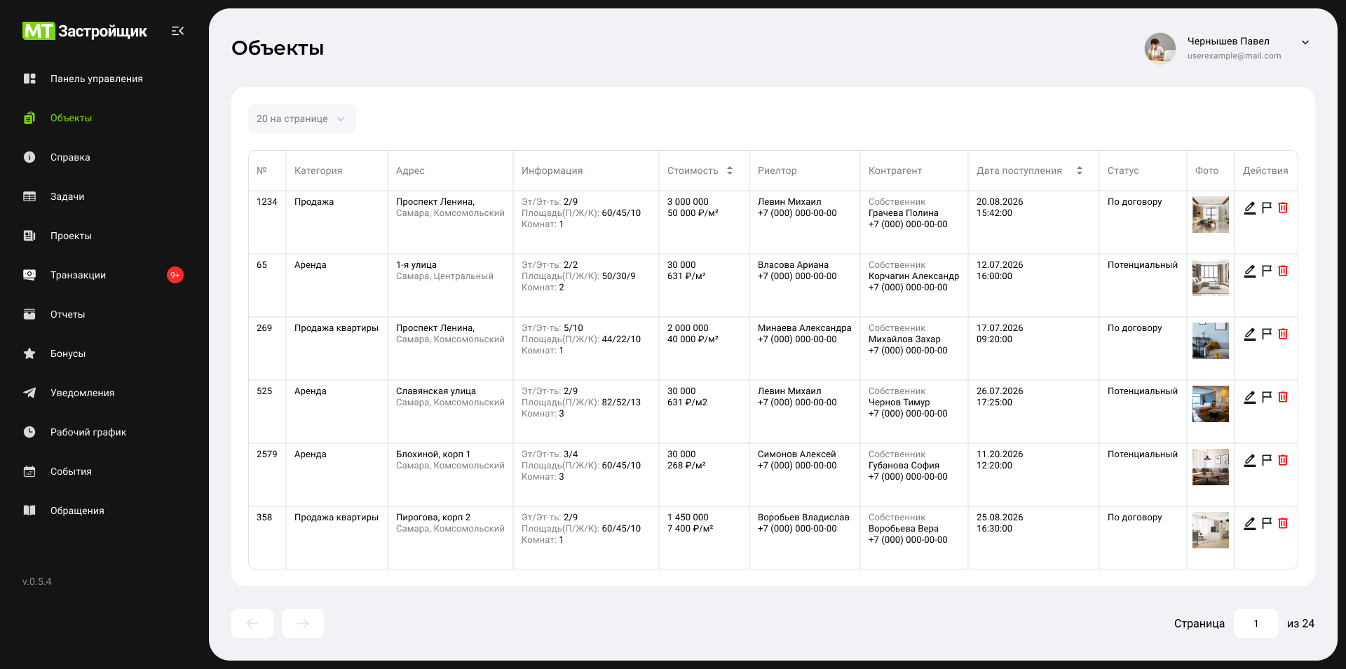Click the edit pencil icon for object 1234
The width and height of the screenshot is (1346, 669).
pyautogui.click(x=1249, y=208)
